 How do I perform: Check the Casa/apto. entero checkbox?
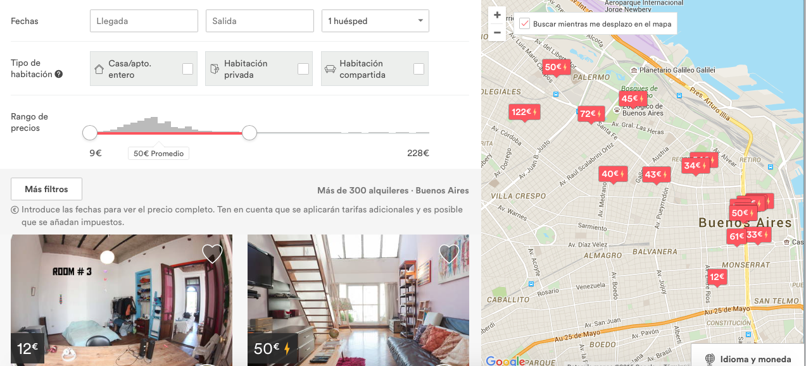pos(188,69)
